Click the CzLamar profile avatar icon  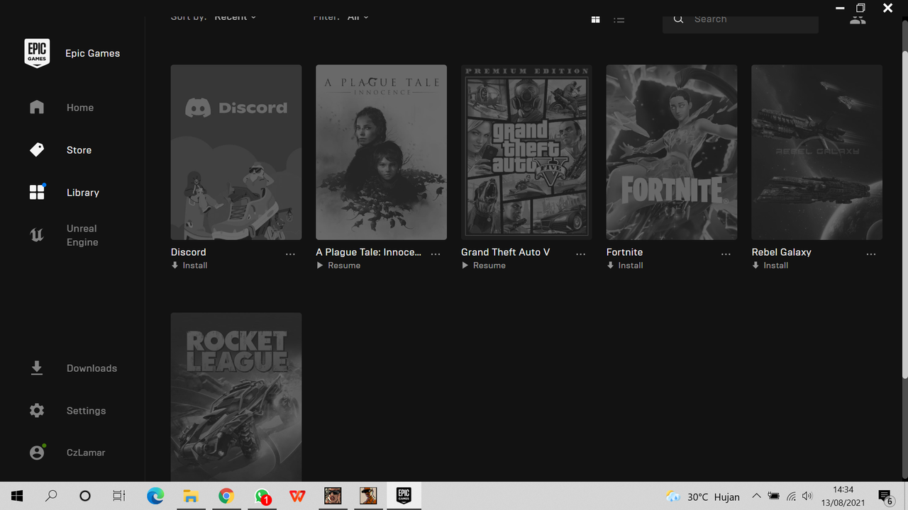pos(37,452)
